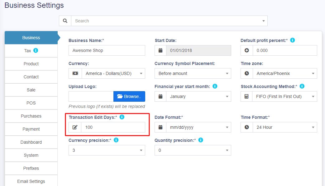The height and width of the screenshot is (186, 325).
Task: Open the Currency Symbol Placement dropdown
Action: 193,73
